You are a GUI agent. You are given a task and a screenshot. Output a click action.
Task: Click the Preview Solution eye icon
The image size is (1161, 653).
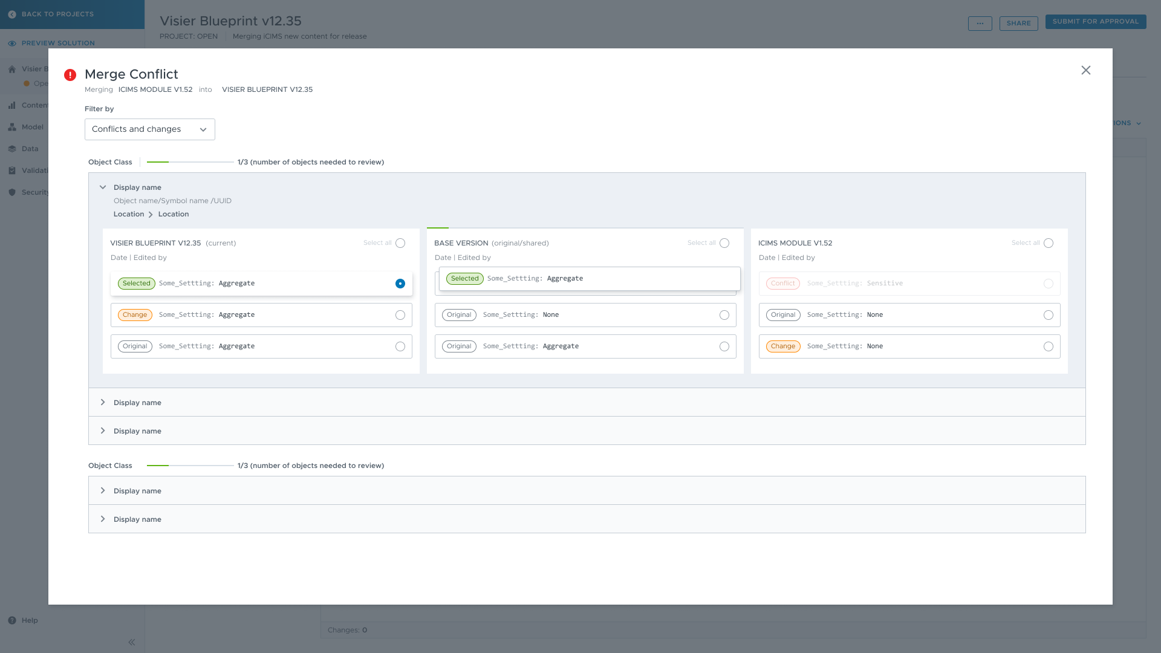12,44
